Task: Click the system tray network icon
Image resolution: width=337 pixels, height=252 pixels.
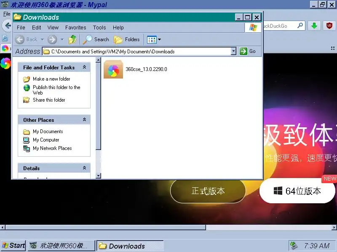Action: coord(294,246)
